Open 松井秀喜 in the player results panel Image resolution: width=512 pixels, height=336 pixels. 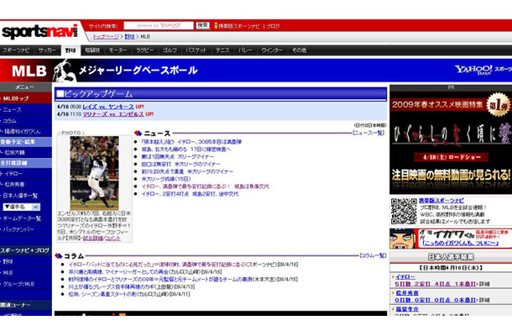pyautogui.click(x=407, y=293)
